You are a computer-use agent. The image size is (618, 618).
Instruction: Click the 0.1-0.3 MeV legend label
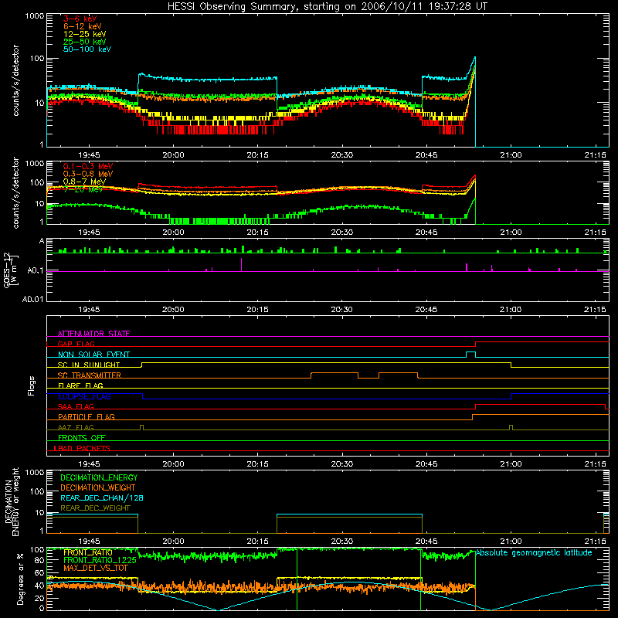[88, 166]
